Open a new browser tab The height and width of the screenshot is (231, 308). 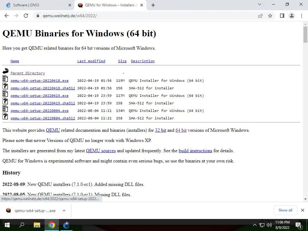click(x=153, y=5)
